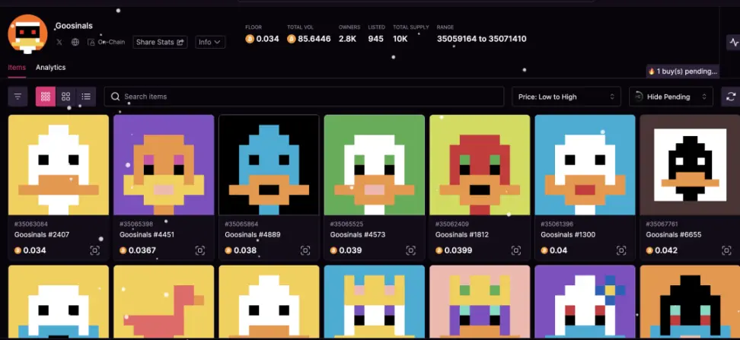Viewport: 740px width, 340px height.
Task: Click the scan icon on Goosinals #6655
Action: click(x=726, y=250)
